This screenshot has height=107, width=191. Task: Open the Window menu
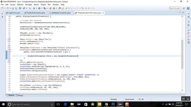click(x=56, y=4)
